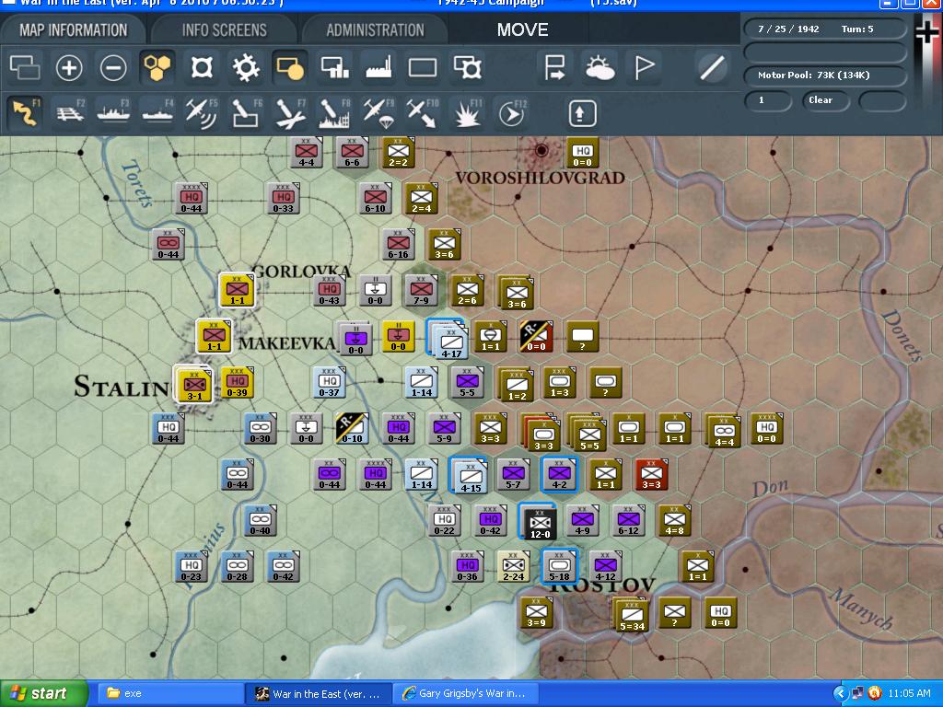The image size is (943, 707).
Task: Select the 7-9 red infantry counter
Action: pyautogui.click(x=421, y=290)
